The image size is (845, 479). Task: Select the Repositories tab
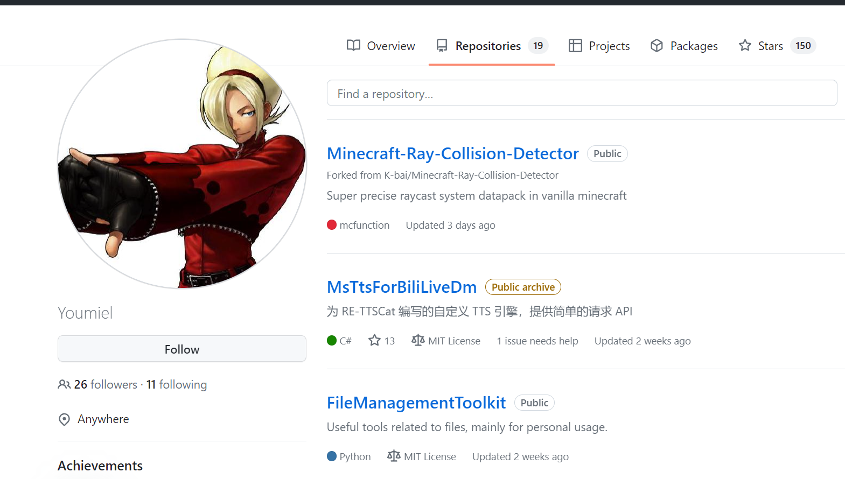pos(492,46)
